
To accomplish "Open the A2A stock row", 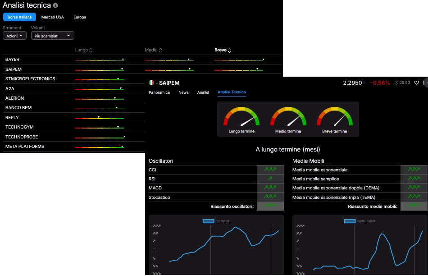I will [x=74, y=88].
